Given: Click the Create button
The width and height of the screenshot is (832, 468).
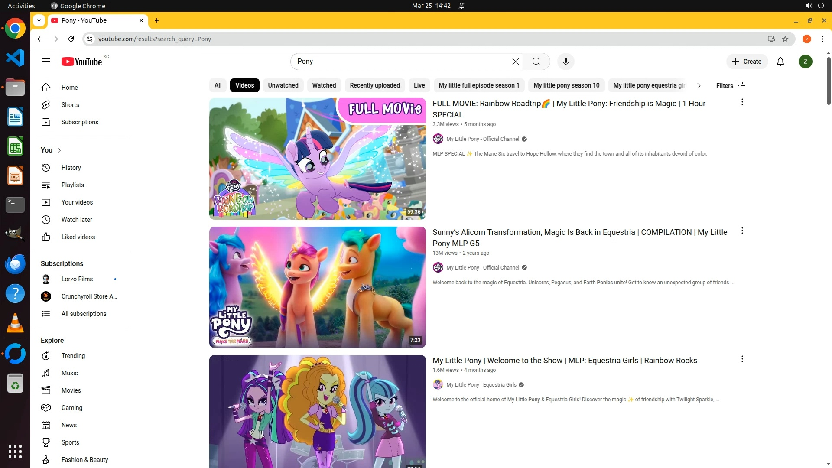Looking at the screenshot, I should 747,62.
